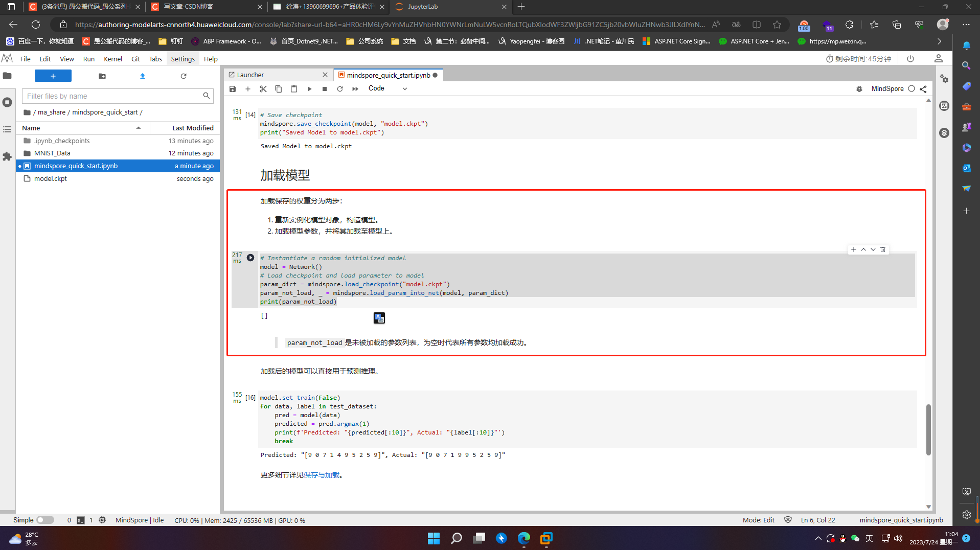The image size is (980, 550).
Task: Select model.ckpt in the file list
Action: click(x=118, y=179)
